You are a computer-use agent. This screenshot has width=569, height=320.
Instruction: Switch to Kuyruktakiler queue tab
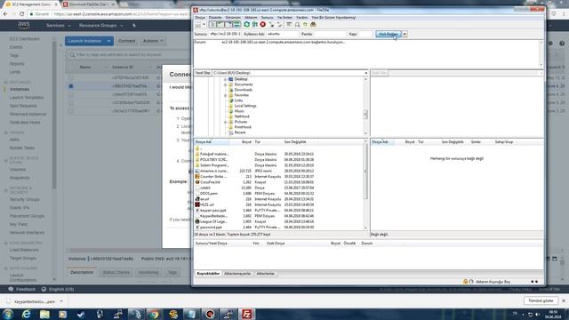point(208,274)
